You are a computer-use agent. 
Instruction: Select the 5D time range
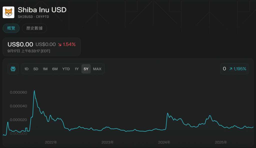(x=36, y=69)
